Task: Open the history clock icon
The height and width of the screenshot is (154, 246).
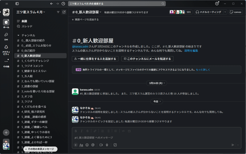Action: [63, 4]
